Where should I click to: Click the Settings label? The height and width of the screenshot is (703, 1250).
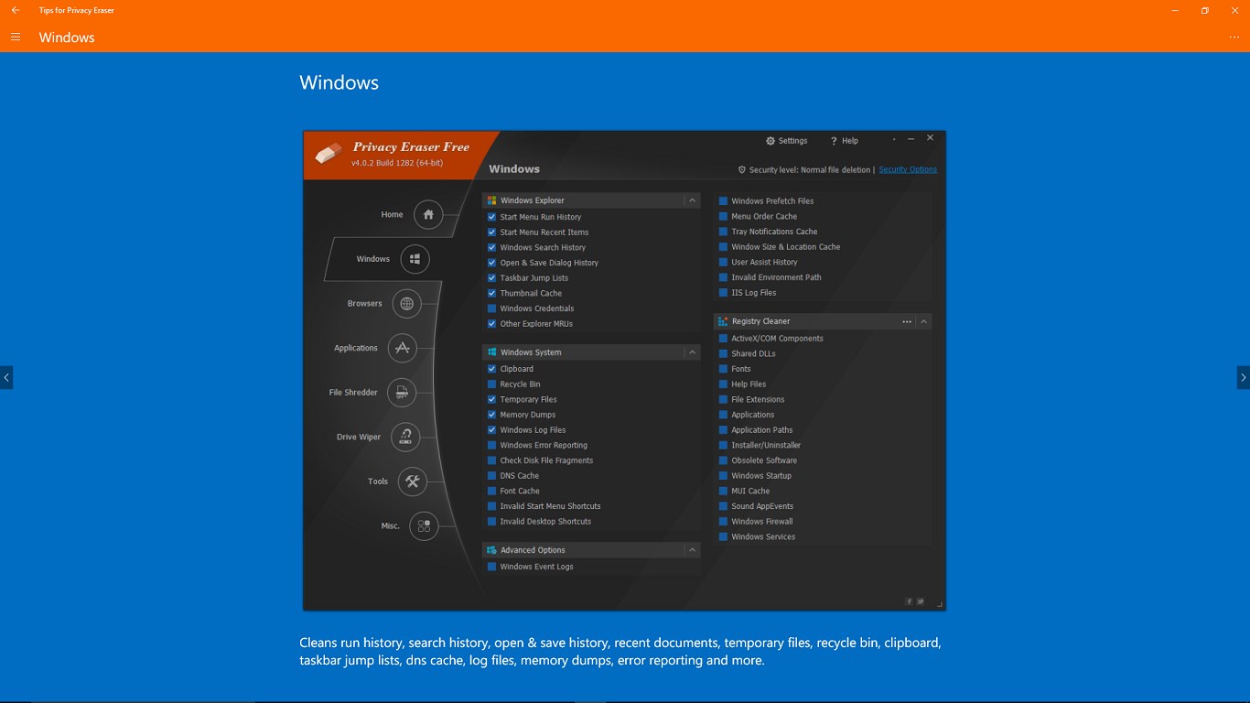pyautogui.click(x=792, y=141)
